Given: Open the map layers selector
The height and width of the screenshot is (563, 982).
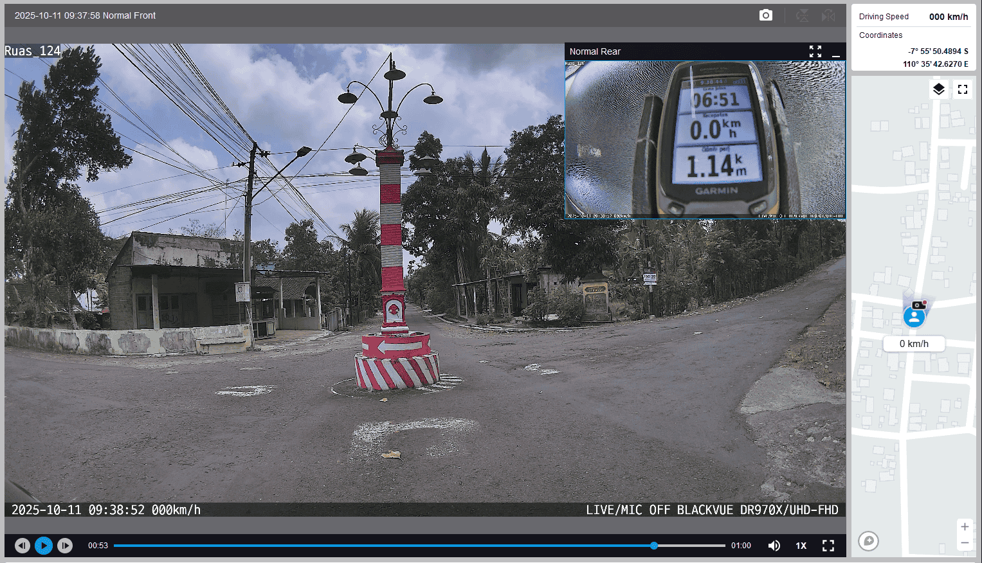Looking at the screenshot, I should pyautogui.click(x=939, y=89).
